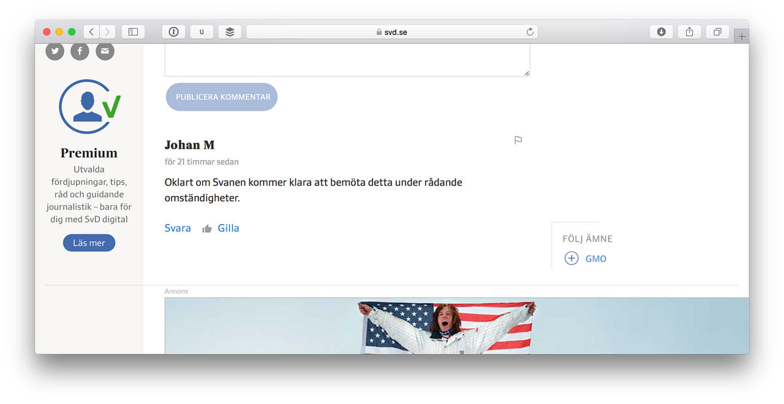
Task: Click the Facebook share icon
Action: (x=80, y=51)
